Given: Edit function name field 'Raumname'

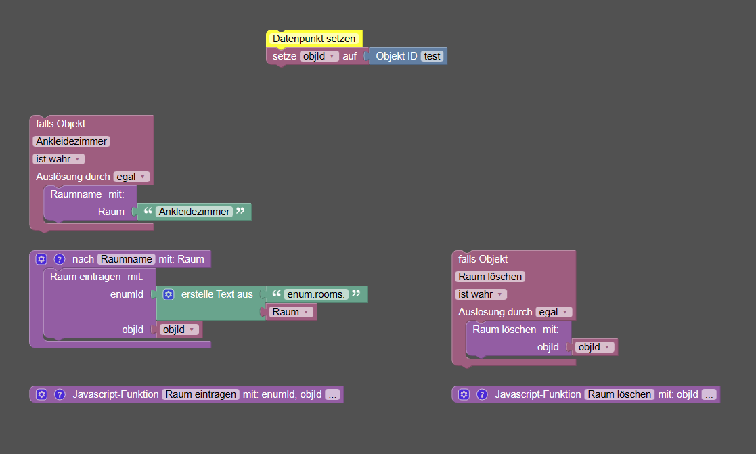Looking at the screenshot, I should tap(127, 259).
